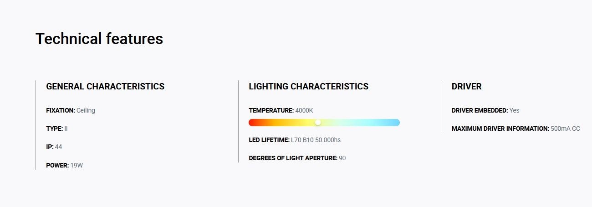Click the 500mA CC driver value
The width and height of the screenshot is (592, 207).
(566, 128)
